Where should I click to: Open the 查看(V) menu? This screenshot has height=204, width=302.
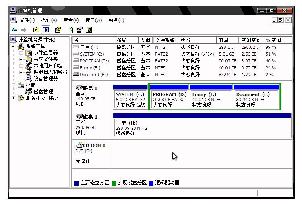(70, 20)
